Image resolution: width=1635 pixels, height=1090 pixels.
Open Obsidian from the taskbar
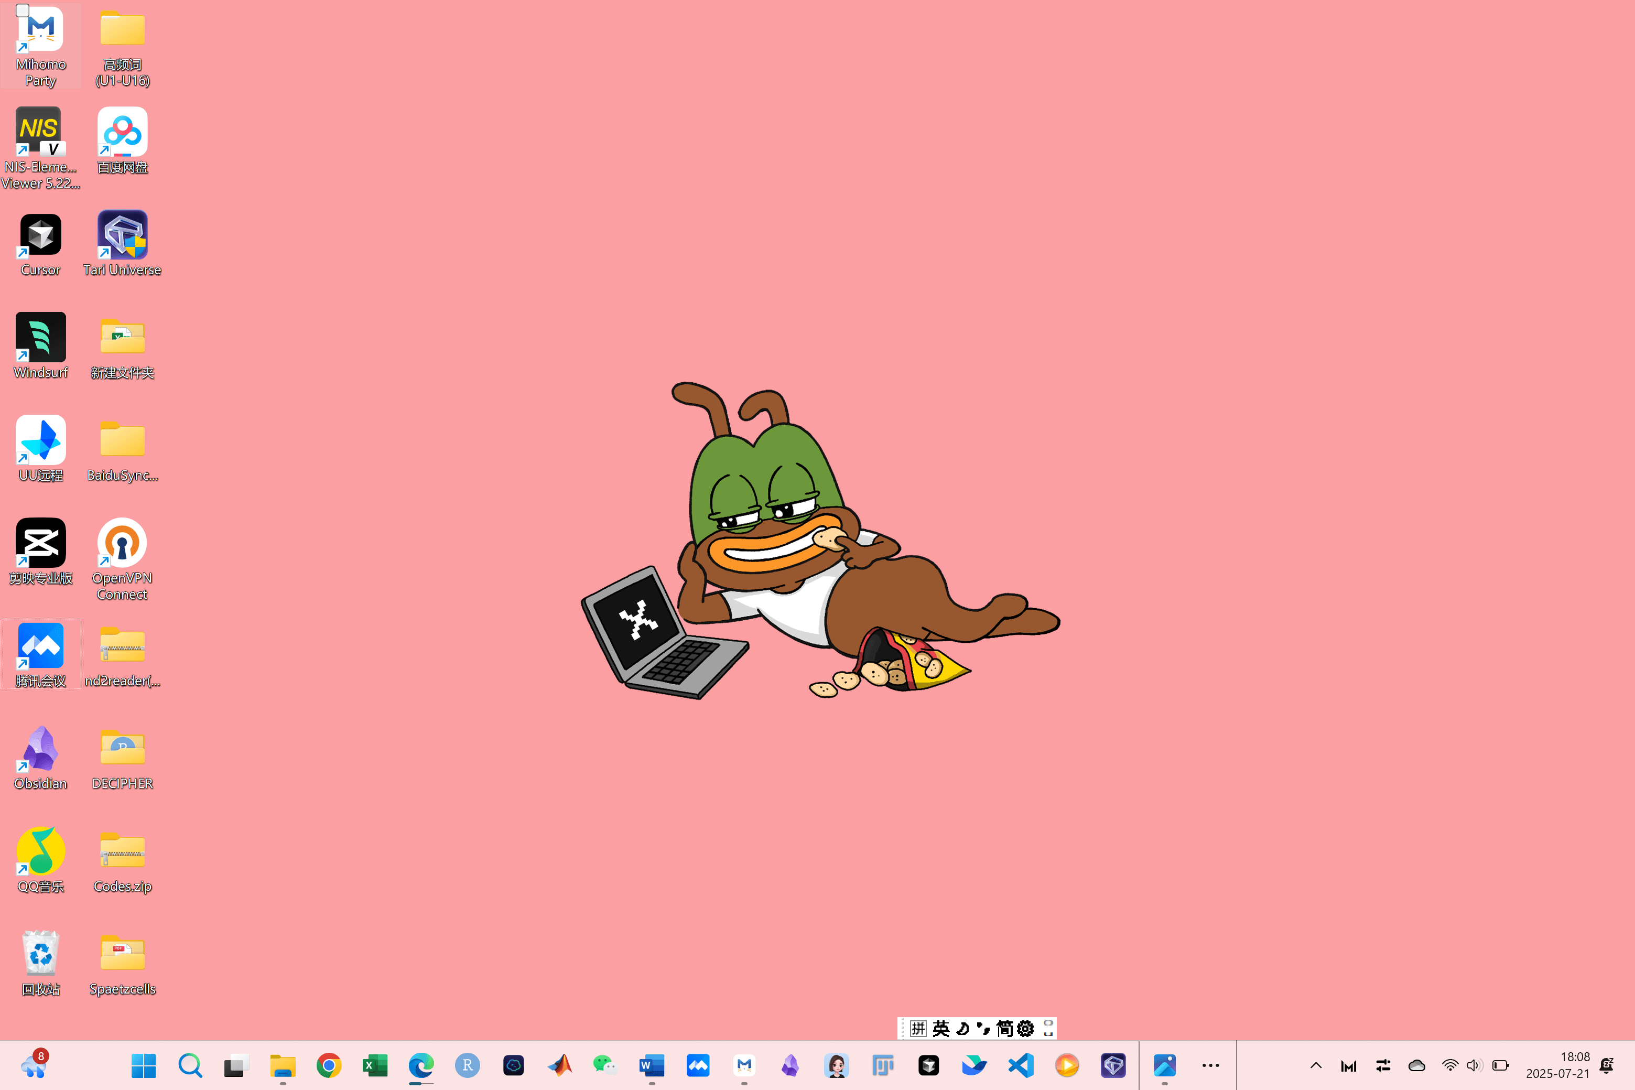(x=790, y=1065)
